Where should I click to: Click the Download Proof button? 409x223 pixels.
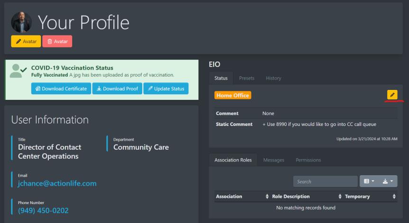(114, 89)
